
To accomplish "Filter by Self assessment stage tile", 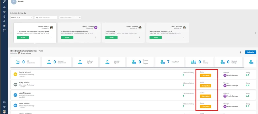I will (25, 62).
